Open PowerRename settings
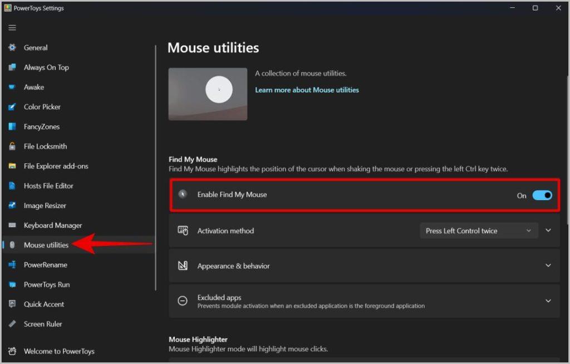Image resolution: width=570 pixels, height=364 pixels. tap(46, 265)
